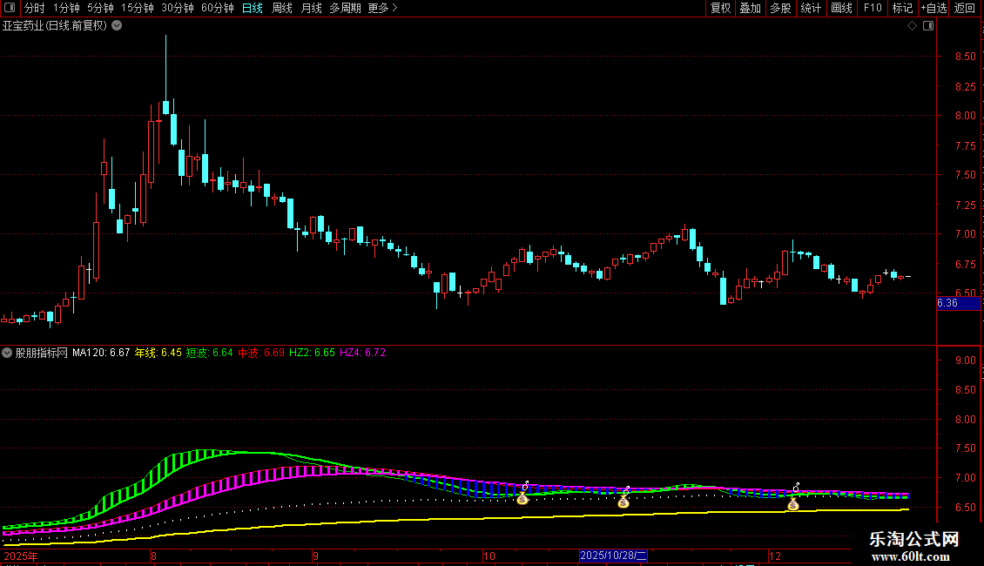Image resolution: width=984 pixels, height=566 pixels.
Task: Click the HZ2: 6.65 indicator label
Action: pyautogui.click(x=312, y=353)
